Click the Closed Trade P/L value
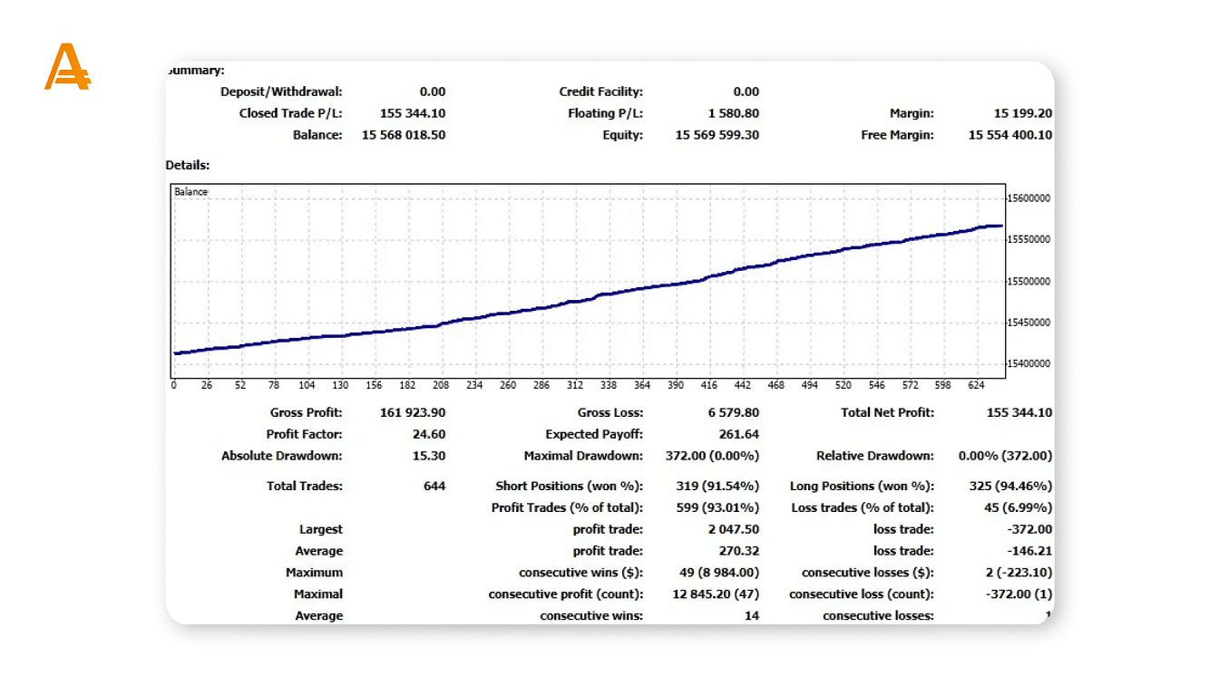Image resolution: width=1219 pixels, height=685 pixels. 413,113
